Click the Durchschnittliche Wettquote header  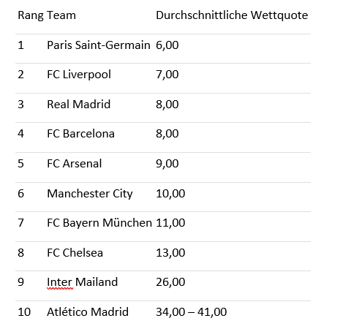[x=232, y=15]
